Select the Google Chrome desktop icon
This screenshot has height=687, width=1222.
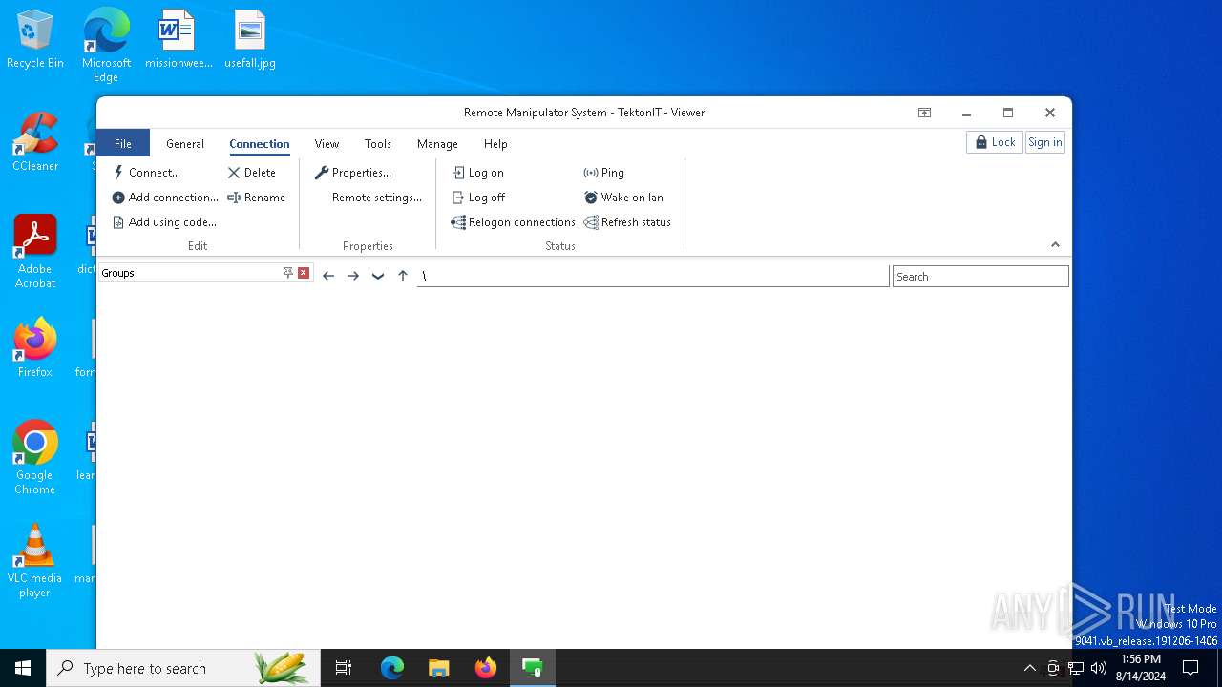[35, 458]
